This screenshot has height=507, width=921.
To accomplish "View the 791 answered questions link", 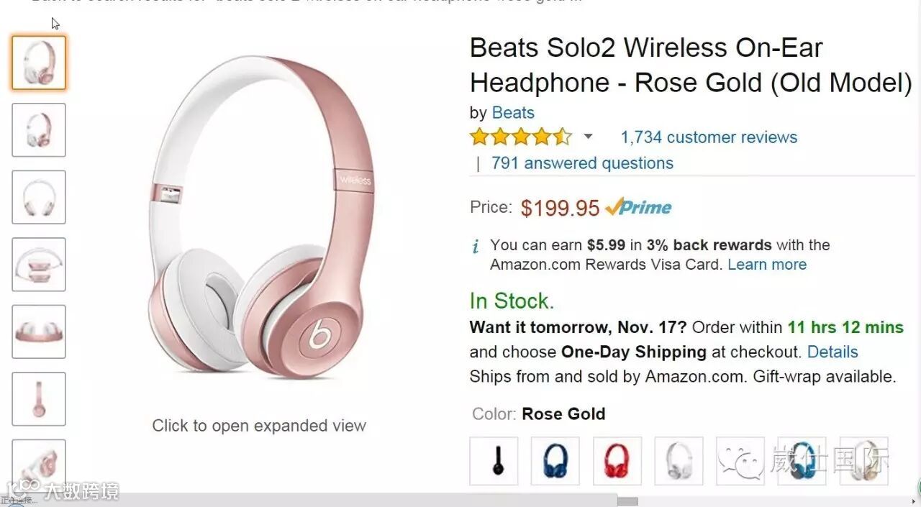I will point(582,163).
